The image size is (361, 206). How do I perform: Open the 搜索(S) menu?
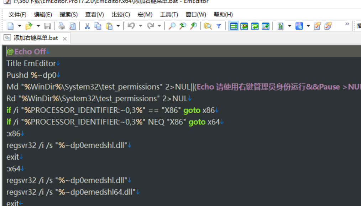tap(69, 15)
